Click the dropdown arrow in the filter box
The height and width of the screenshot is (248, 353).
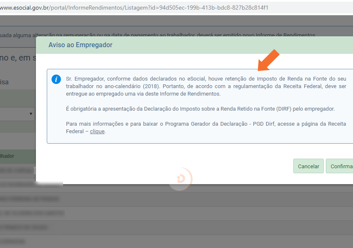[30, 114]
